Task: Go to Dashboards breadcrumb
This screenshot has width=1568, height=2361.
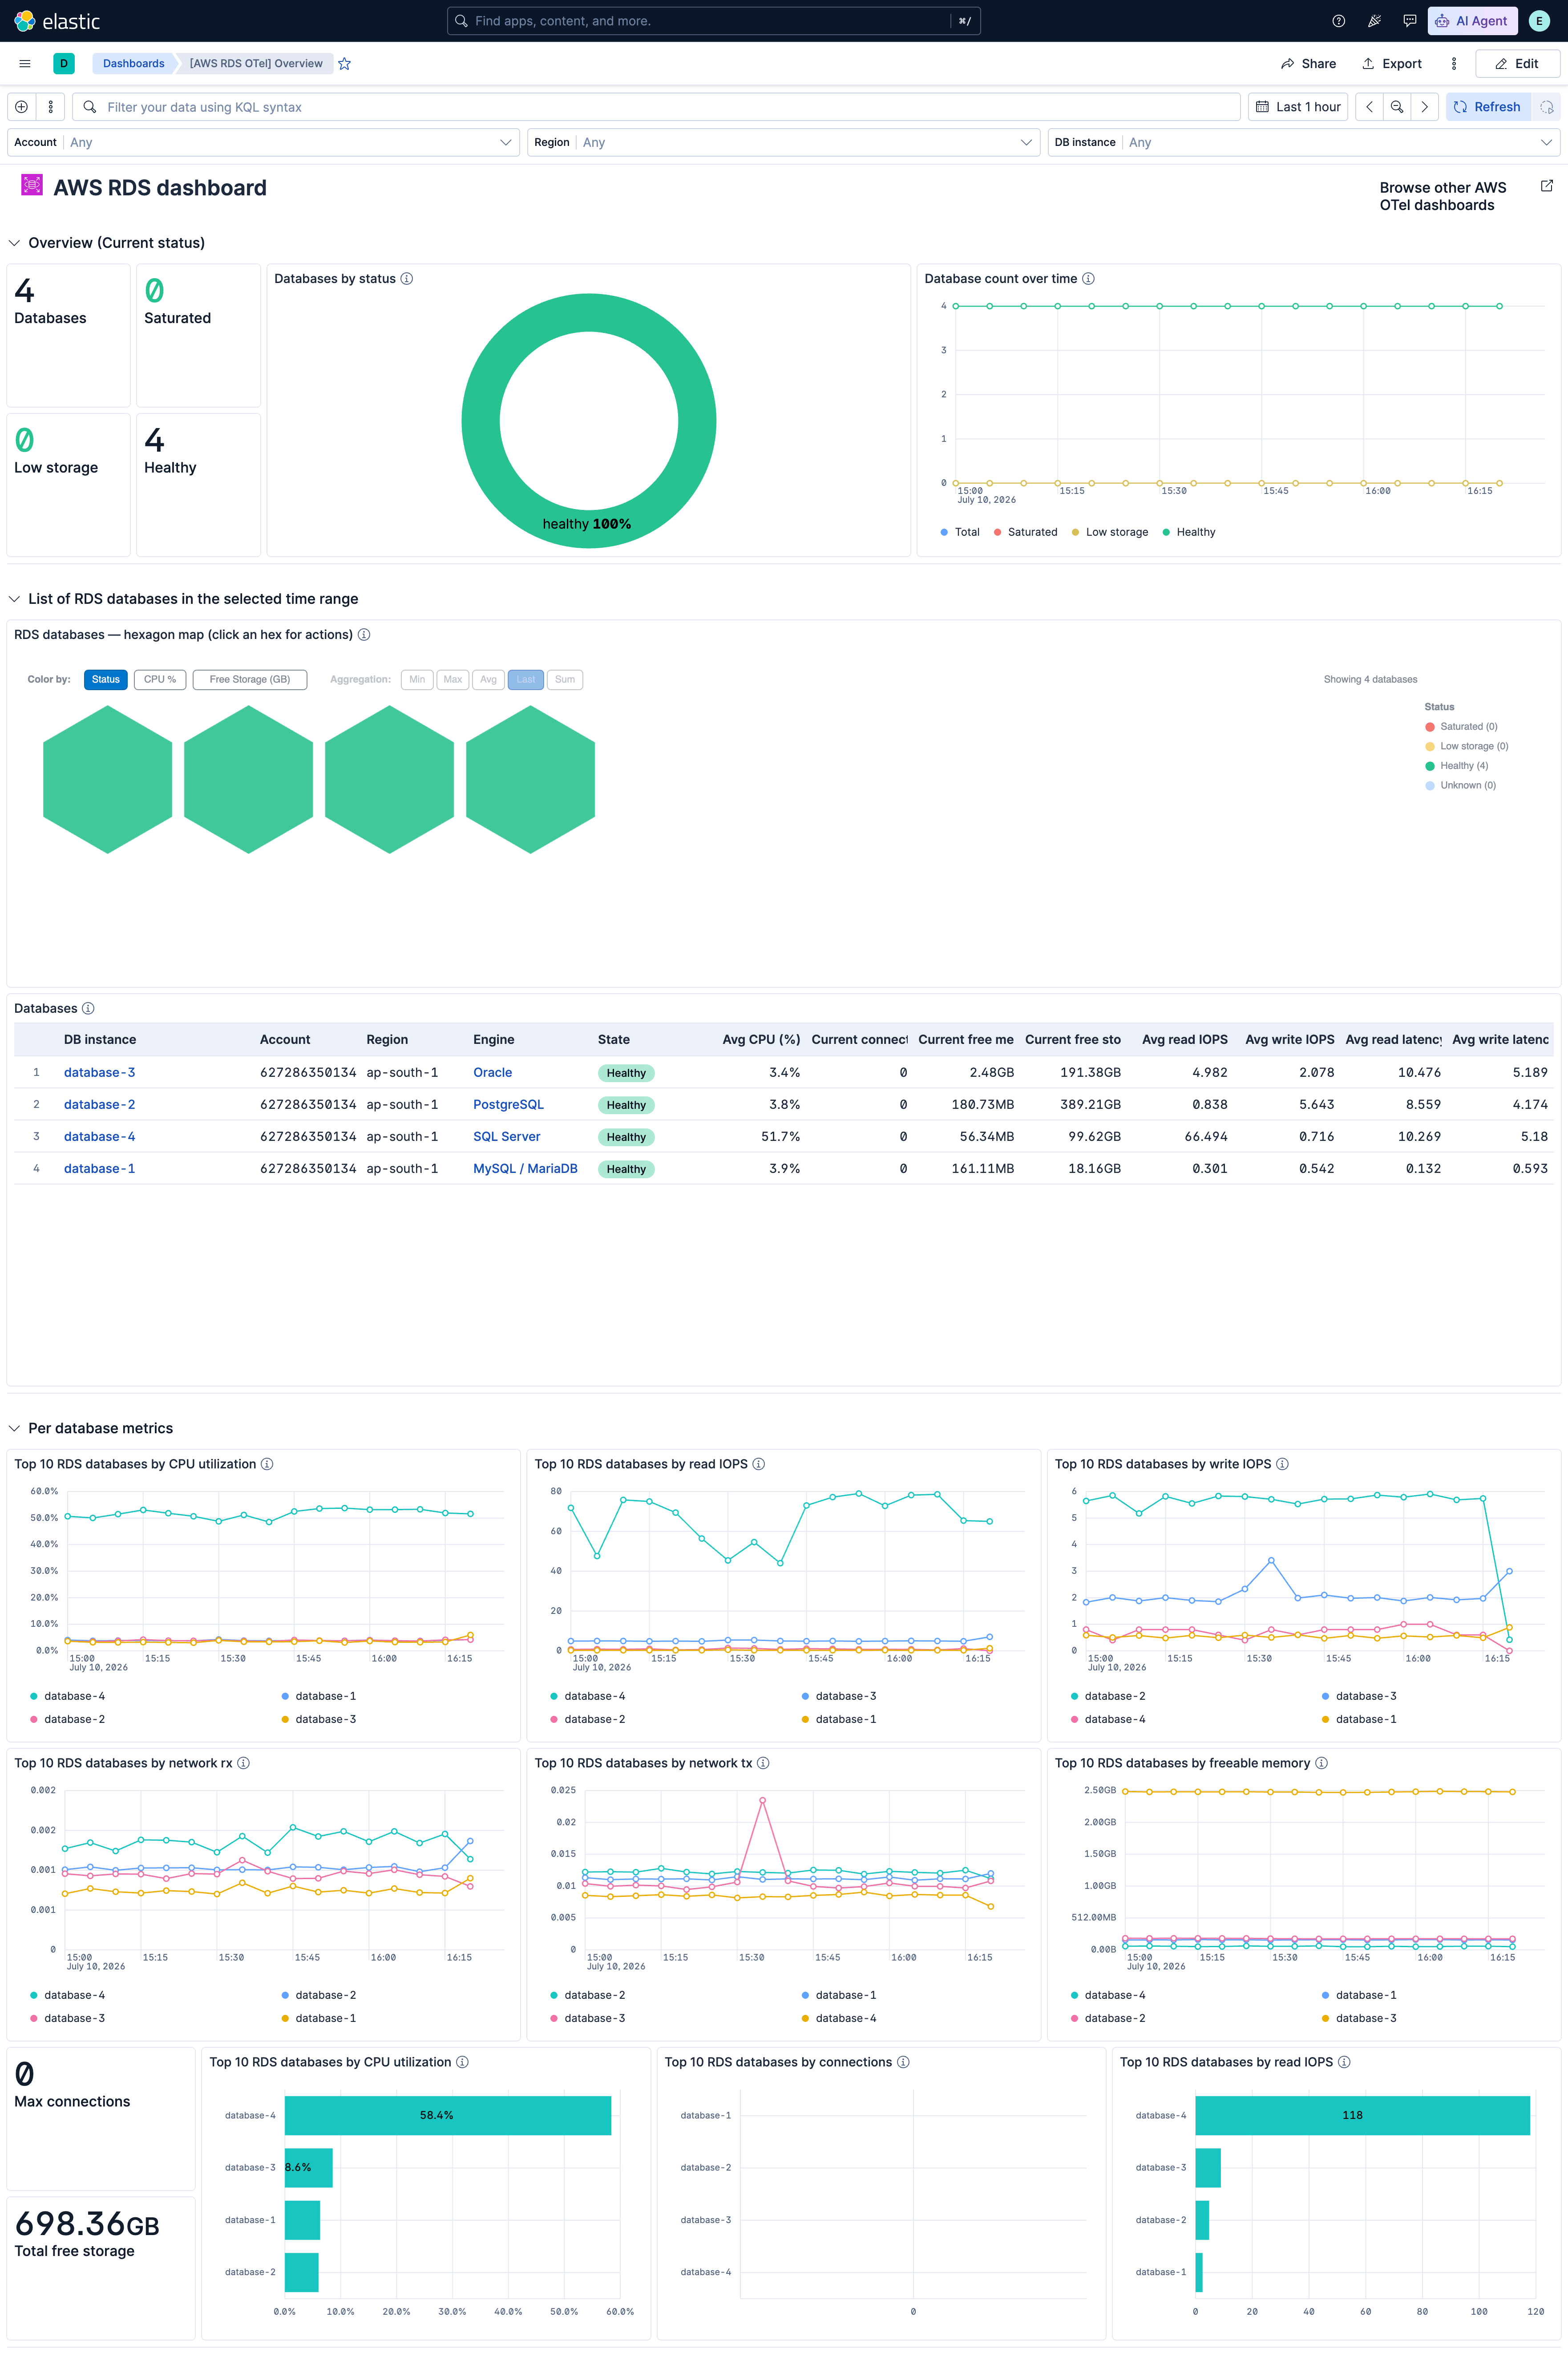Action: 133,64
